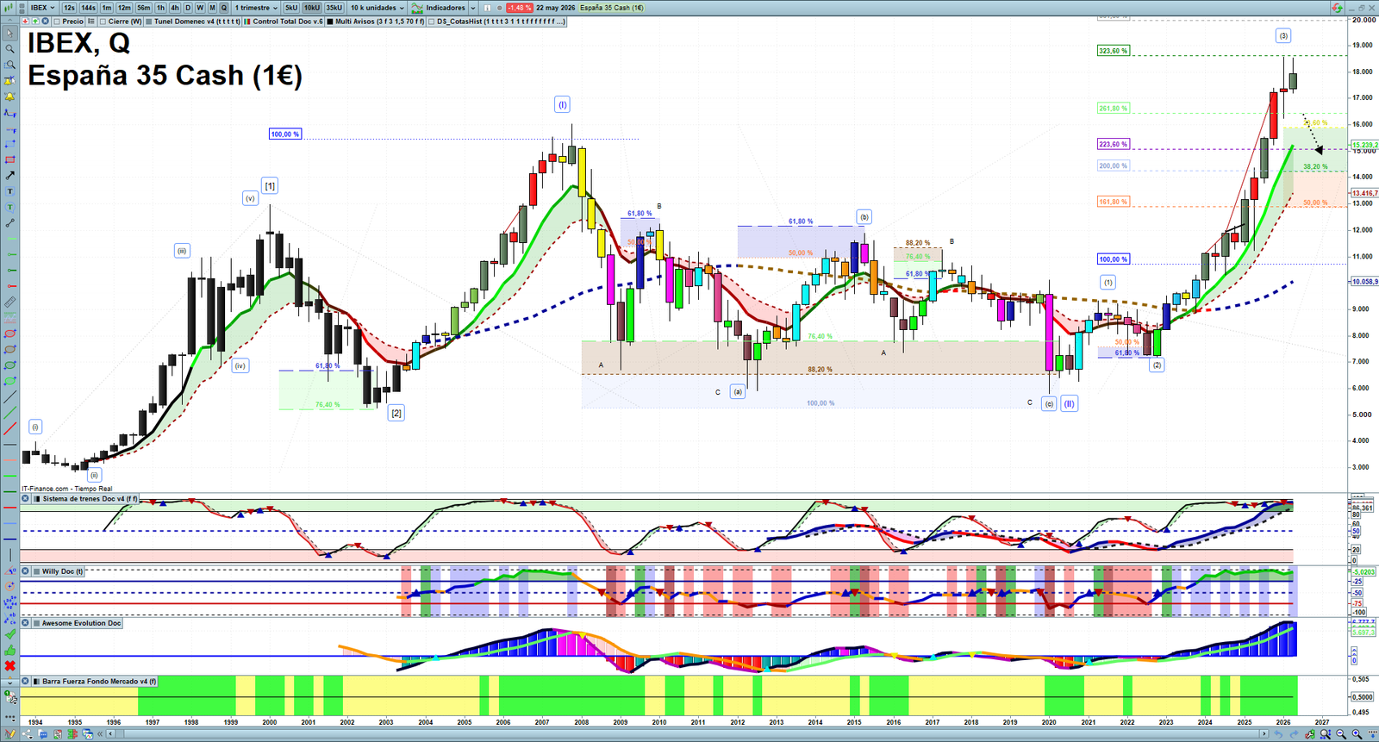Set history to 10kU units
This screenshot has width=1379, height=742.
[312, 8]
